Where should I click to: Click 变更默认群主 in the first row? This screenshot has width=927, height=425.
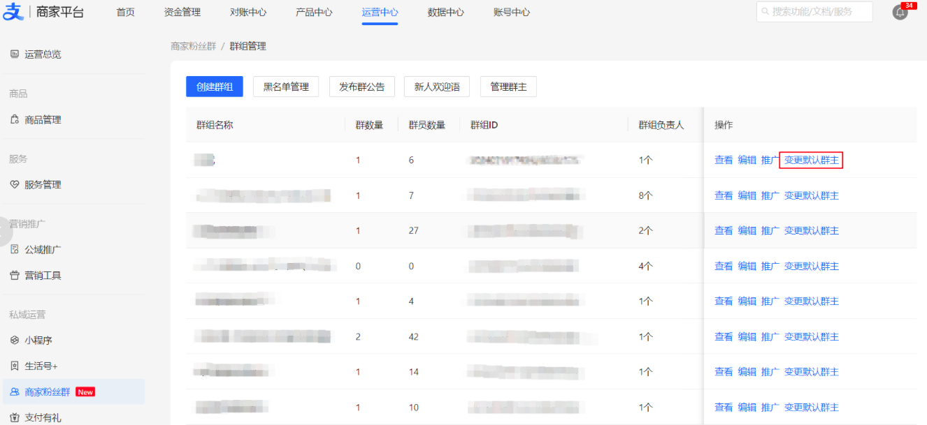(811, 160)
